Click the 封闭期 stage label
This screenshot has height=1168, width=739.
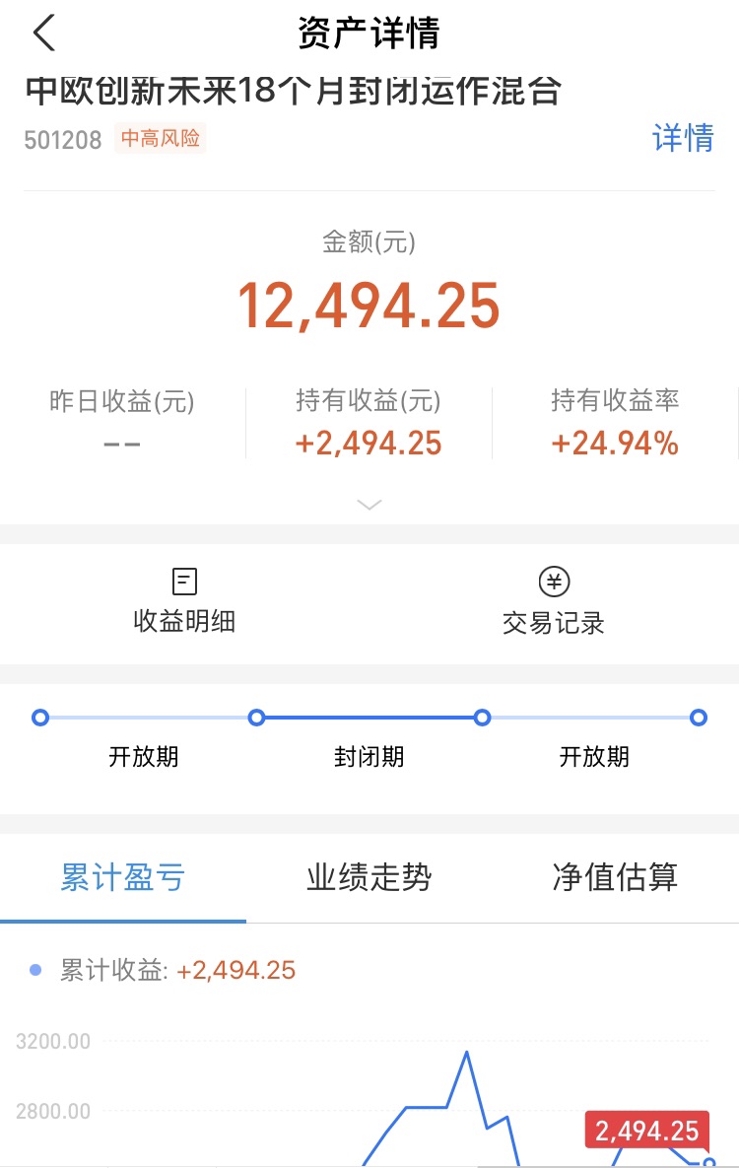(369, 757)
